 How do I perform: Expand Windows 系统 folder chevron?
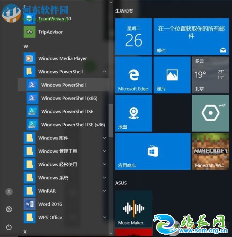[x=104, y=178]
